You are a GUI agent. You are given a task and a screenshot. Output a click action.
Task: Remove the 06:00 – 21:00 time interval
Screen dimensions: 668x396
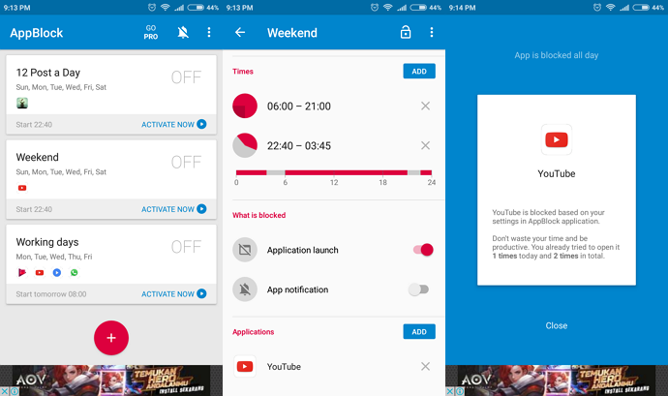(425, 106)
